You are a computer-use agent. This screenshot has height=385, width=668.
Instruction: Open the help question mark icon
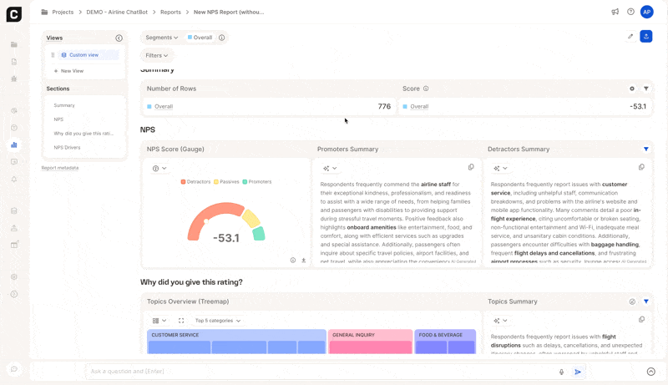(x=630, y=12)
